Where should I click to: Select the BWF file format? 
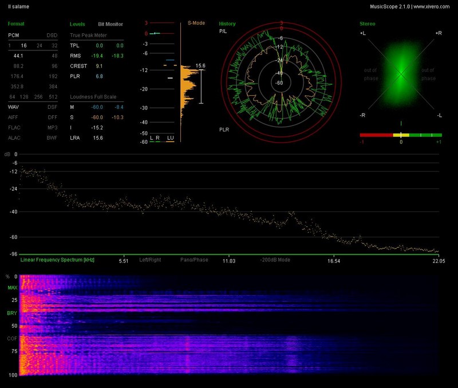(52, 138)
